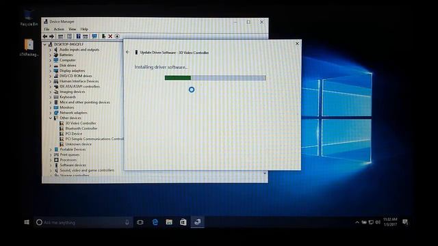
Task: Toggle the show/hide console tree toolbar icon
Action: pos(60,36)
